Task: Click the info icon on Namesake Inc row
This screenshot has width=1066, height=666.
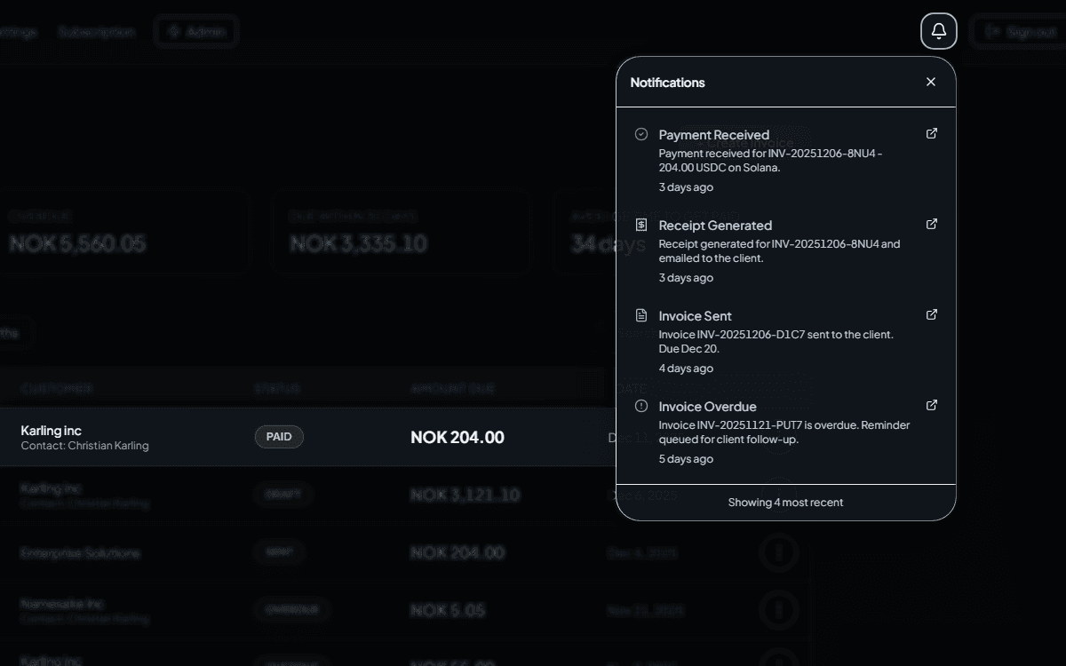Action: (779, 610)
